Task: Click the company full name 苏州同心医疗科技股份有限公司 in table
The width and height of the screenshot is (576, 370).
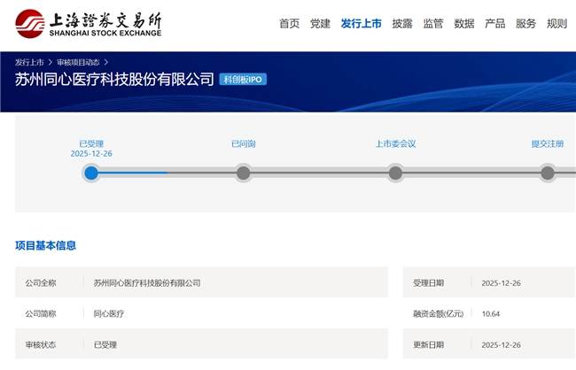Action: (147, 283)
